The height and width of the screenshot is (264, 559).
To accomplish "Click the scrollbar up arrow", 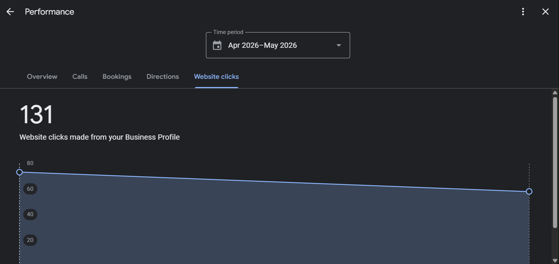I will point(555,93).
